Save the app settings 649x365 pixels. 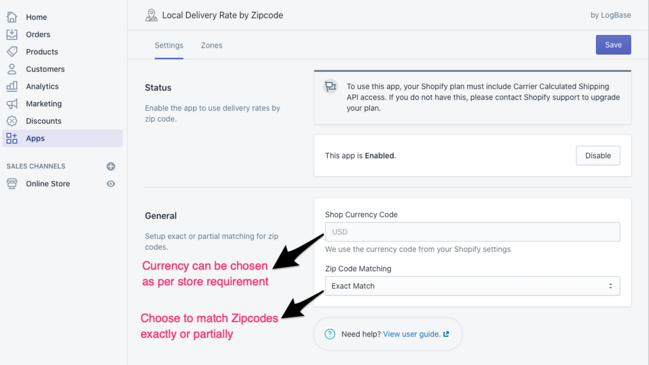(613, 45)
